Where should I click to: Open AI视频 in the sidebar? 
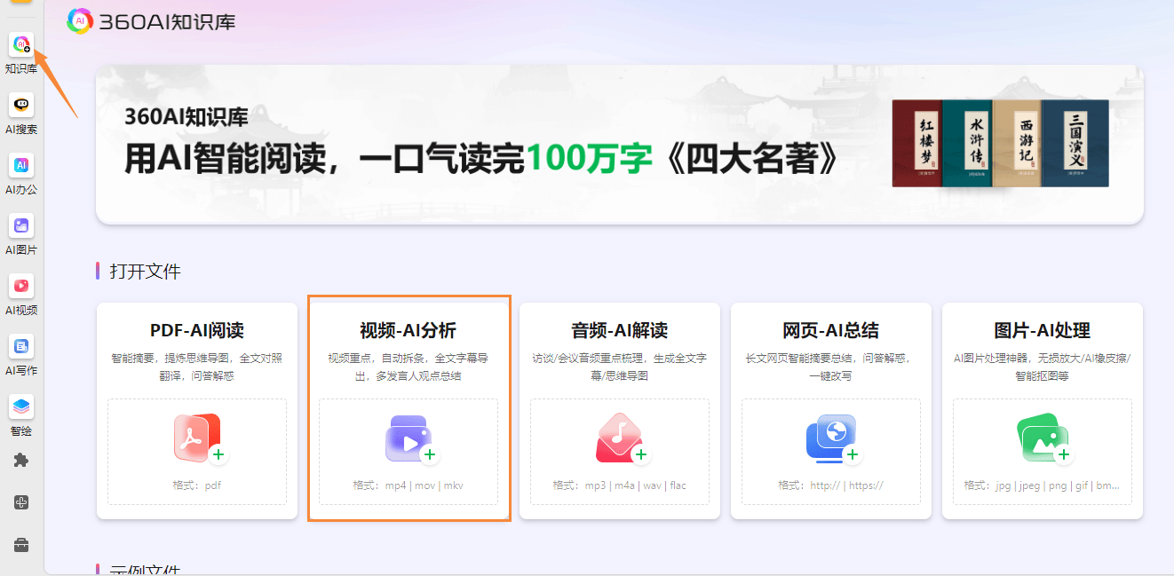(x=21, y=286)
